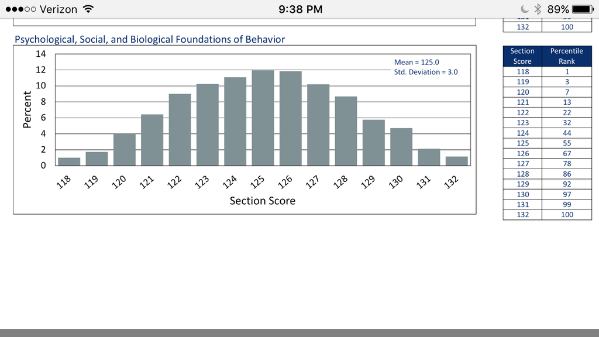Tap the Wi-Fi icon in status bar
The width and height of the screenshot is (599, 337).
pos(88,9)
